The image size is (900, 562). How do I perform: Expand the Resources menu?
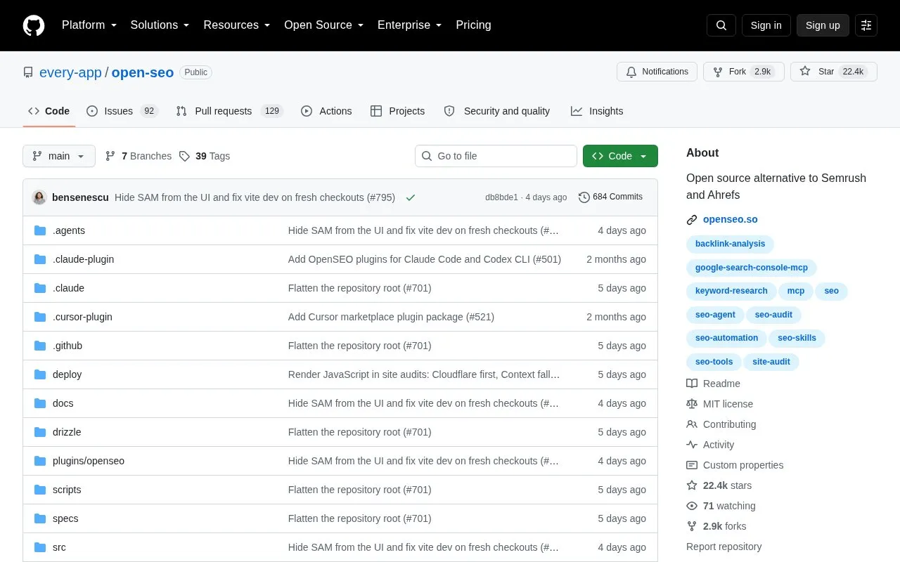point(237,25)
